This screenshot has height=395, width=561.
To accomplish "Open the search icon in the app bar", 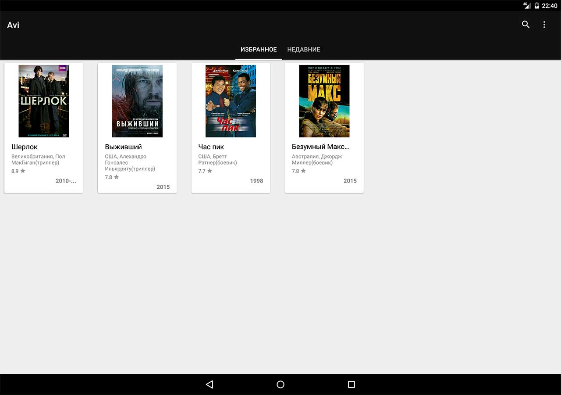I will [x=525, y=25].
